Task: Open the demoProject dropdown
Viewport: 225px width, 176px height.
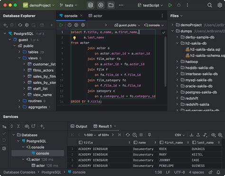Action: [39, 5]
